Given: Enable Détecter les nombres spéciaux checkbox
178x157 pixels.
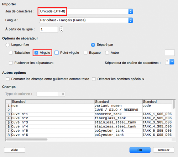Looking at the screenshot, I should [x=94, y=79].
